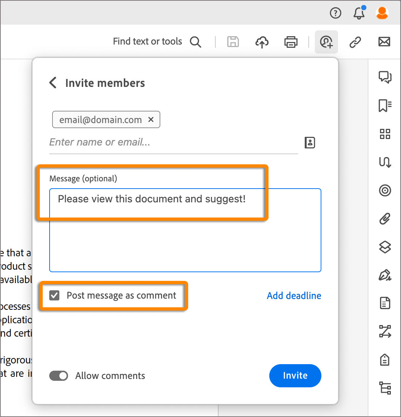Select the Get link icon
The image size is (401, 417).
click(355, 42)
